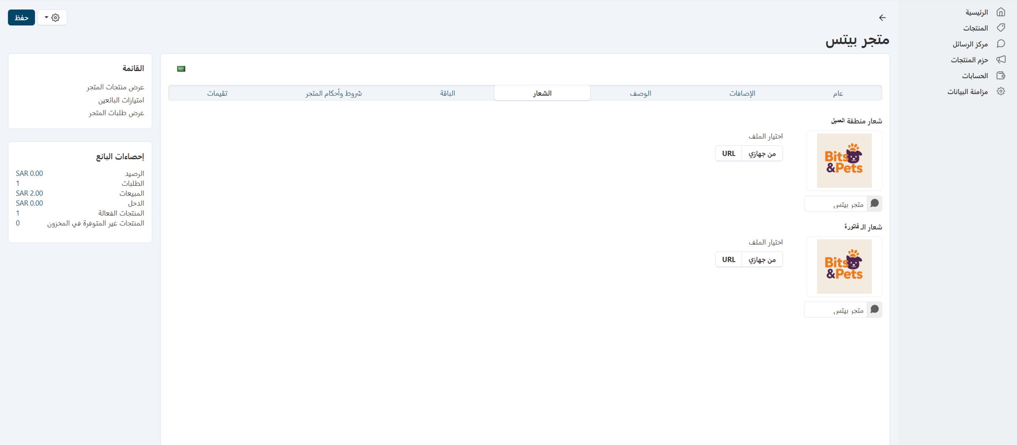Open the gear settings dropdown

pyautogui.click(x=52, y=17)
